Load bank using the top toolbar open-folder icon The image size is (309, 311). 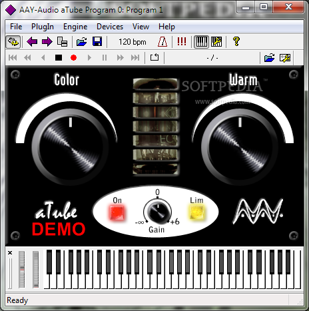pyautogui.click(x=82, y=42)
